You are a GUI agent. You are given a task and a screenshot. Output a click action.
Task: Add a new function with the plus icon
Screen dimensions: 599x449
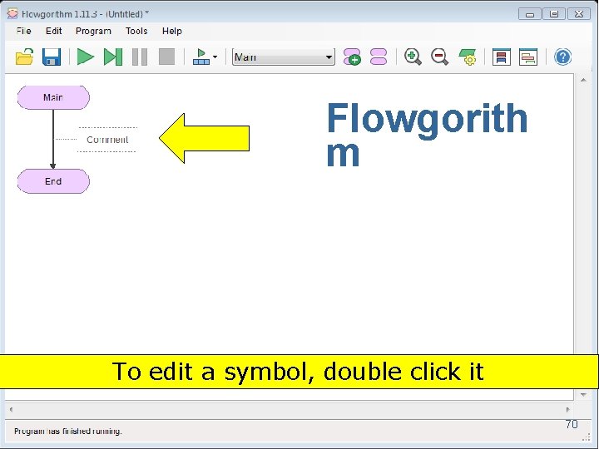[352, 57]
